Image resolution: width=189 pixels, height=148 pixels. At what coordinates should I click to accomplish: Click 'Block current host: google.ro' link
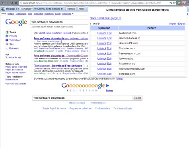coord(105,18)
